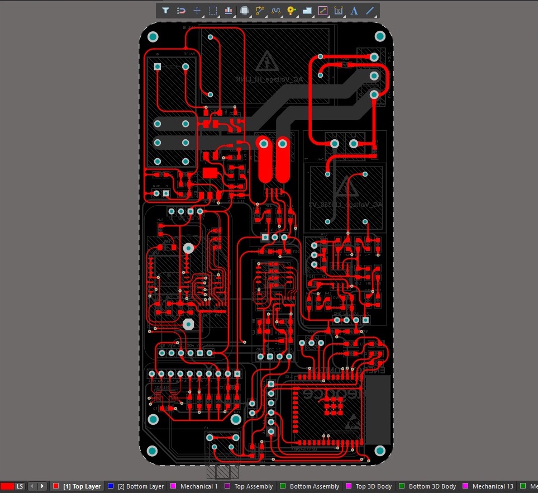Viewport: 538px width, 493px height.
Task: Choose the dashed rectangle selection tool
Action: tap(212, 11)
